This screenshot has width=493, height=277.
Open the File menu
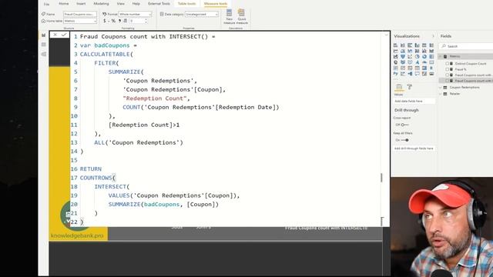[46, 4]
